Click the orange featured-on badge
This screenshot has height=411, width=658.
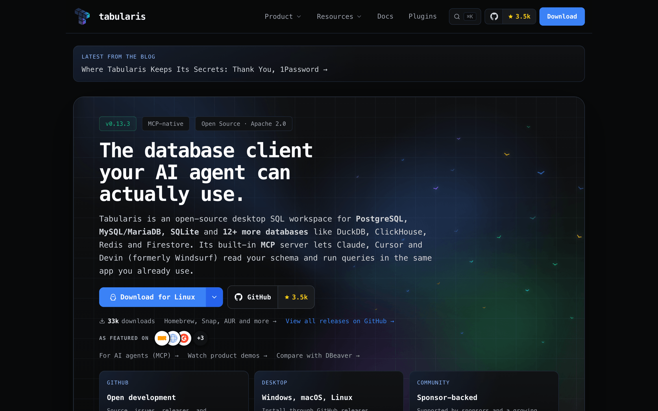tap(162, 338)
